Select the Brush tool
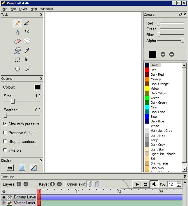The height and width of the screenshot is (206, 188). 27,23
